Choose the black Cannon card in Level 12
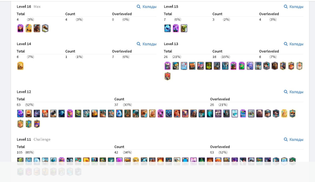 point(53,114)
